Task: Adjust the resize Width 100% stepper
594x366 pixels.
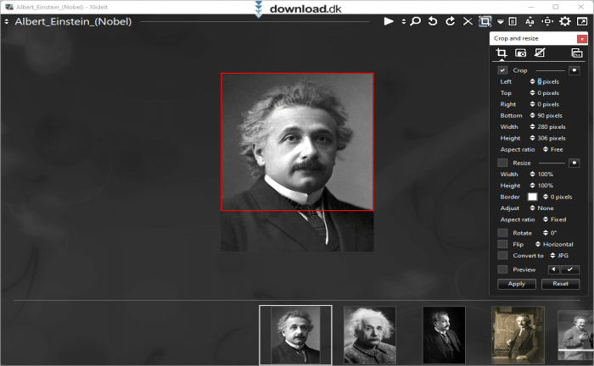Action: [x=532, y=175]
